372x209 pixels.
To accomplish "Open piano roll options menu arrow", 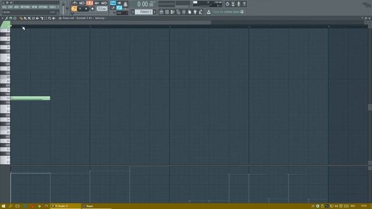I will point(2,18).
